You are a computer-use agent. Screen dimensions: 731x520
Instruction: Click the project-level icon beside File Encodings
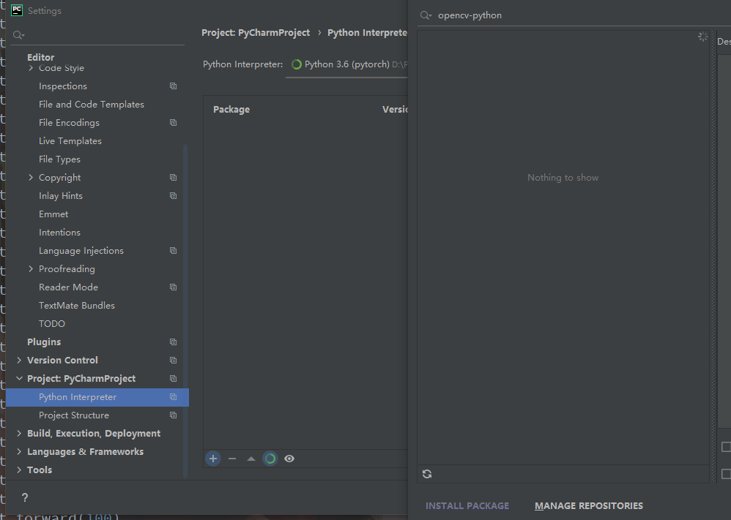point(173,122)
